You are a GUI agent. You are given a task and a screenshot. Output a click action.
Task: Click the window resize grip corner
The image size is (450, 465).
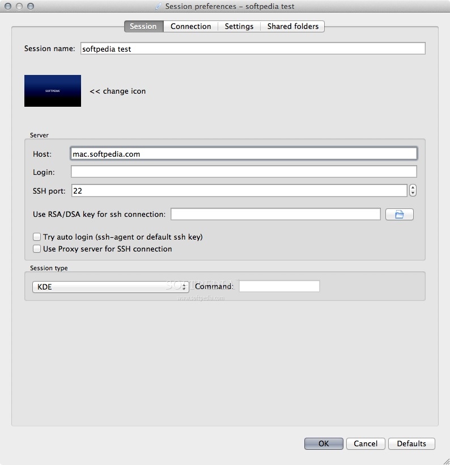pyautogui.click(x=446, y=461)
